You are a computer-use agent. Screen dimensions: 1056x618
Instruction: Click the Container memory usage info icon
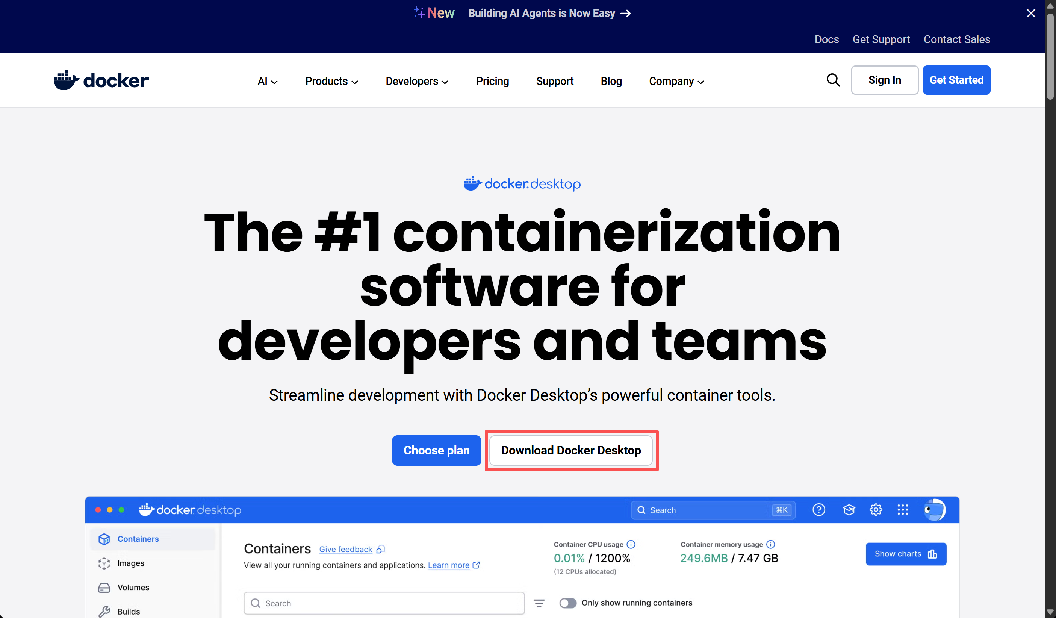click(770, 544)
